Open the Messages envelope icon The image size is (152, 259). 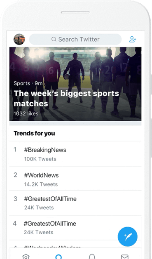pyautogui.click(x=125, y=257)
